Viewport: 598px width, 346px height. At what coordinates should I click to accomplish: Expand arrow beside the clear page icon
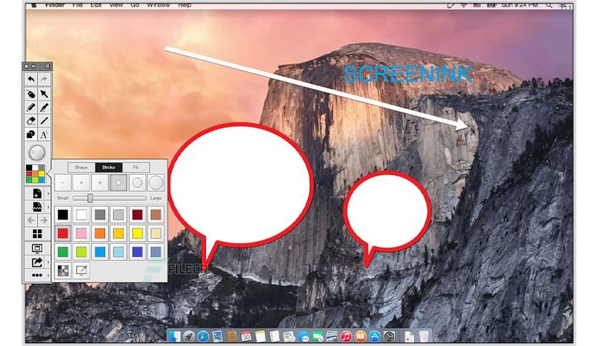(48, 207)
